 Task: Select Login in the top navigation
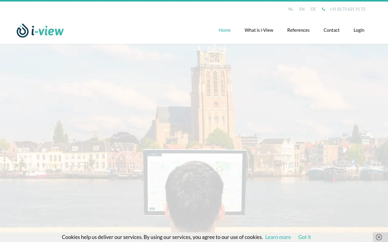(x=359, y=30)
